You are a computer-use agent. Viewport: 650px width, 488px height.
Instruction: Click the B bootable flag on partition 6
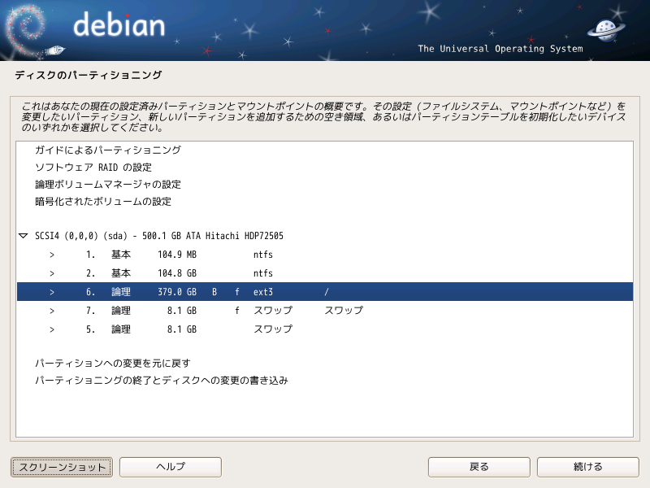pos(214,292)
